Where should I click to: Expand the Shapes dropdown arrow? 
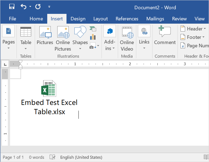(x=80, y=49)
